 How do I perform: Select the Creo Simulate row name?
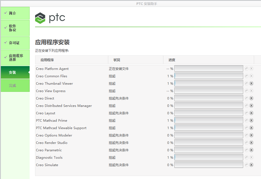47,165
